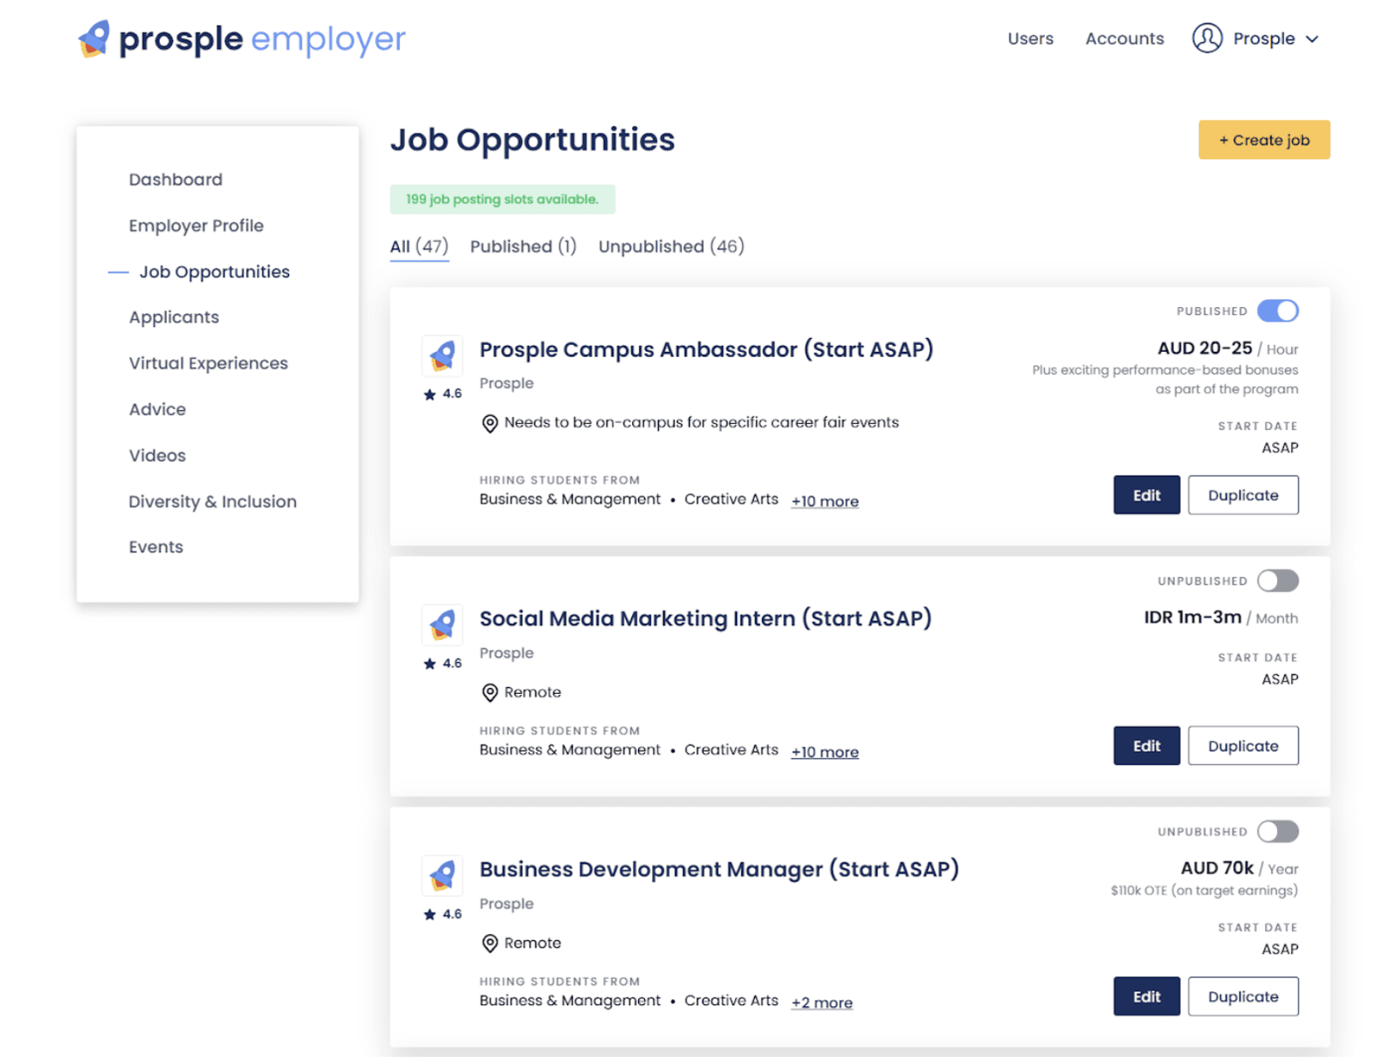Click the star rating icon on Campus Ambassador

point(430,394)
